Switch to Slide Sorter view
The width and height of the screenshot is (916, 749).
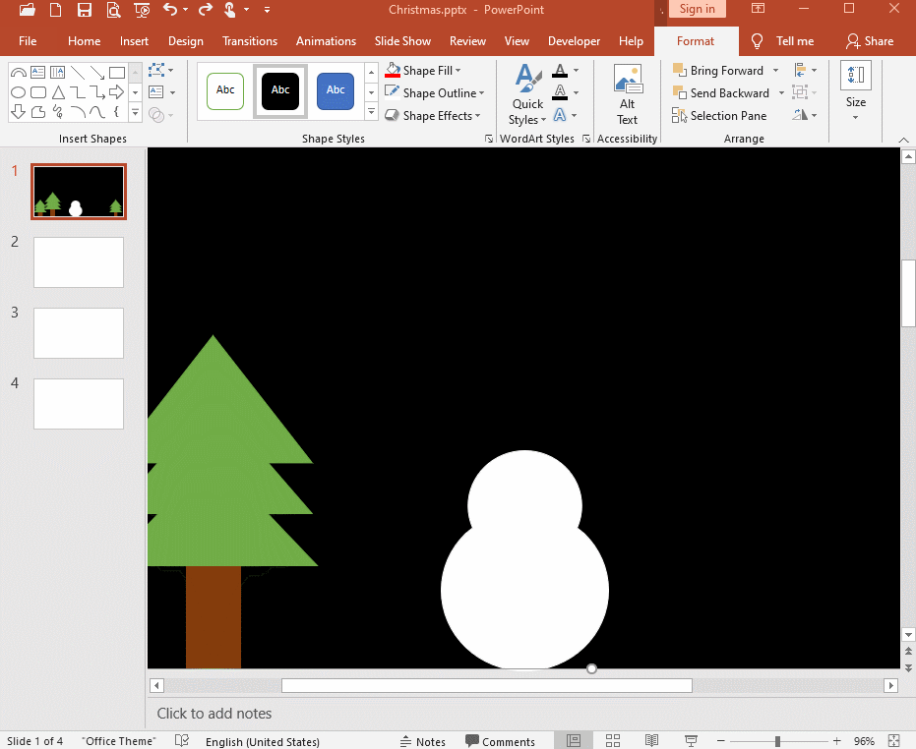[x=613, y=741]
